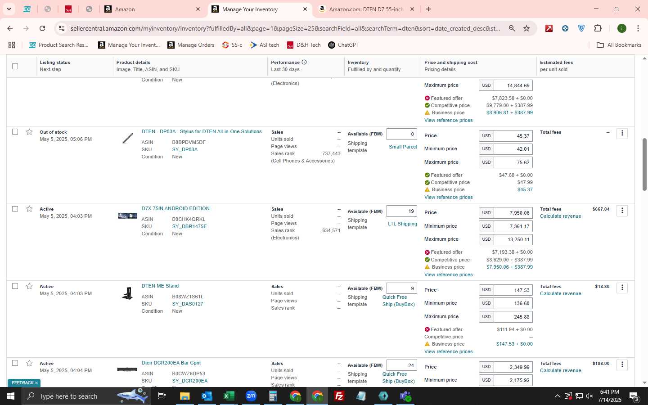This screenshot has width=648, height=405.
Task: Open the Performance info circle icon
Action: click(x=304, y=62)
